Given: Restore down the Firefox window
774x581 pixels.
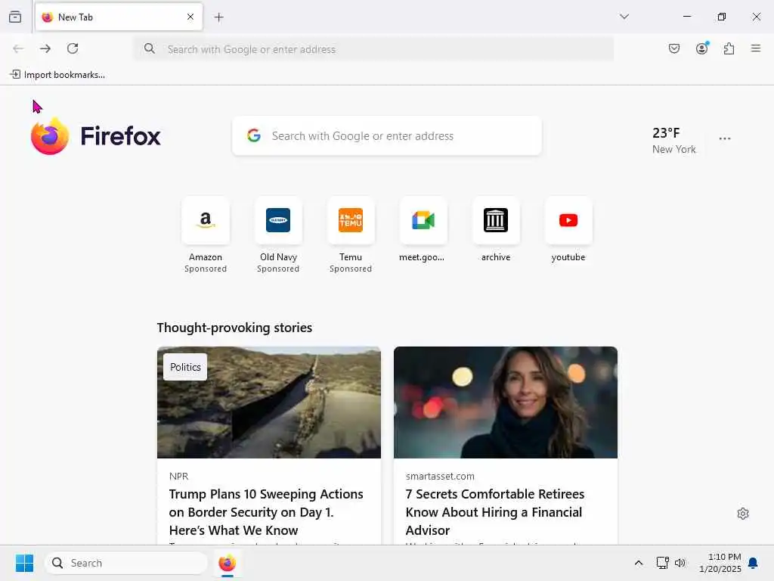Looking at the screenshot, I should click(722, 17).
